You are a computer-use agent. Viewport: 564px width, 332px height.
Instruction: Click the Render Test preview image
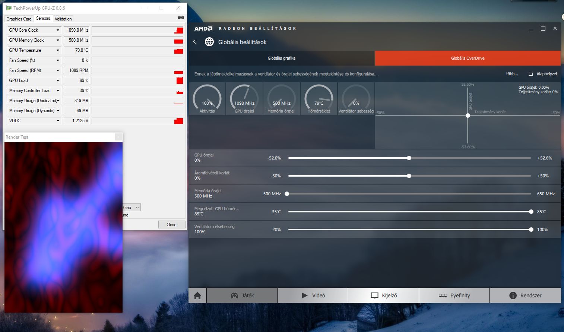click(x=63, y=227)
